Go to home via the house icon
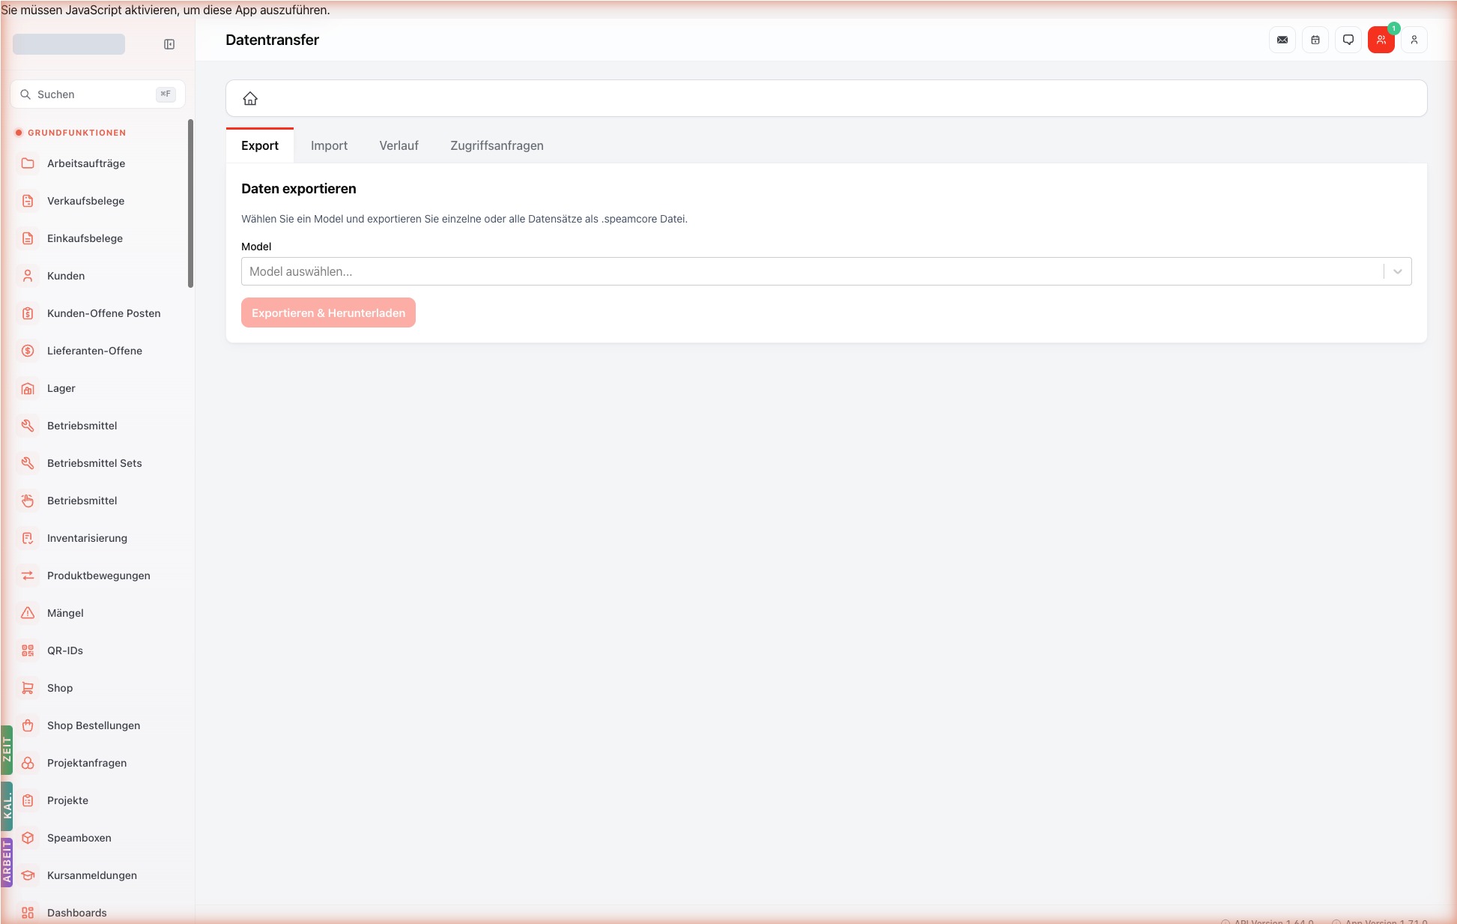The height and width of the screenshot is (924, 1457). (x=250, y=98)
